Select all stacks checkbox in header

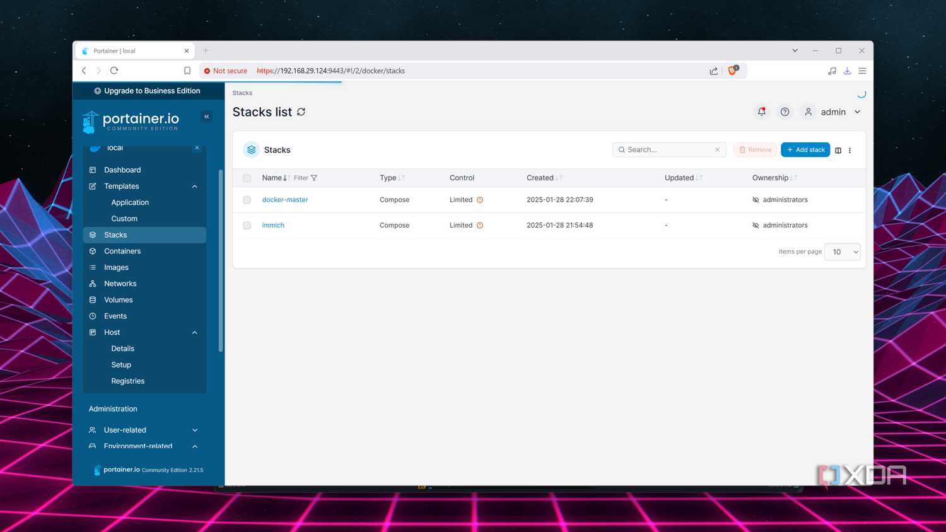(247, 178)
